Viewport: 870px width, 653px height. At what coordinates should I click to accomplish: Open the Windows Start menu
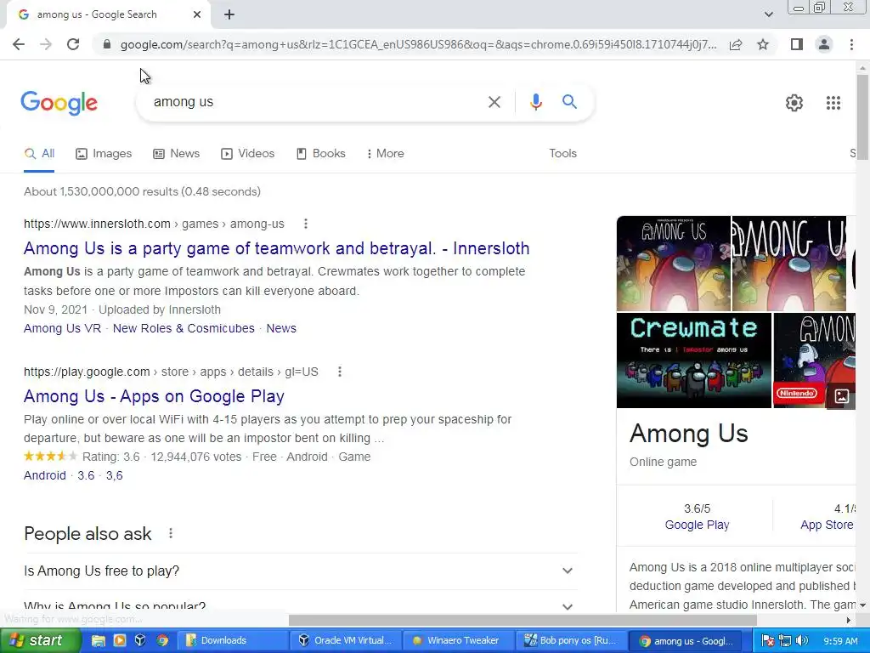[x=40, y=641]
